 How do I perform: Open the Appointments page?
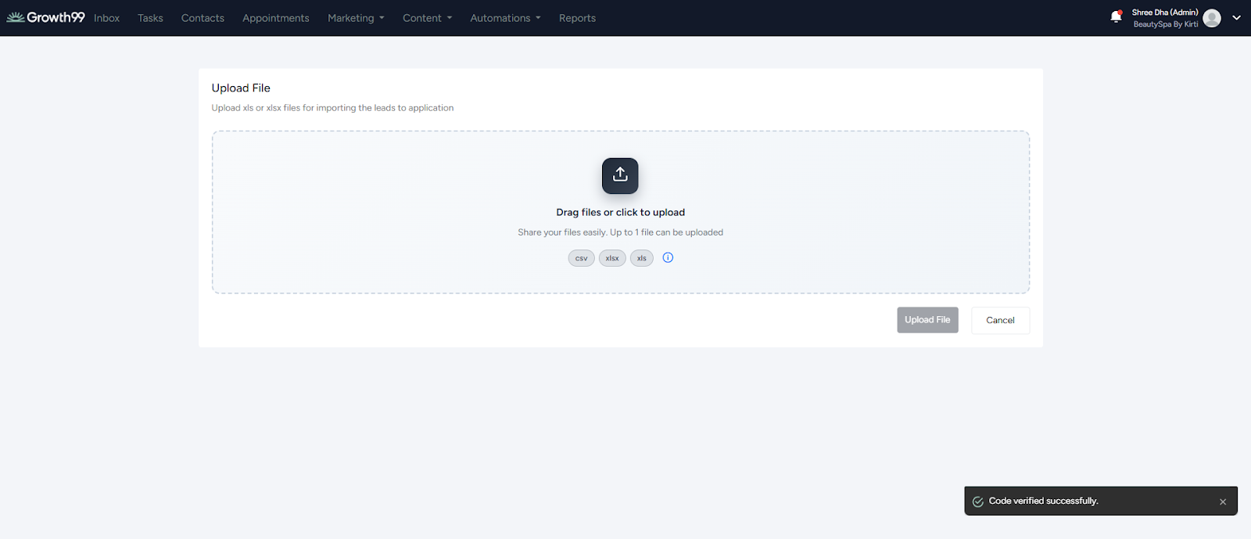(275, 18)
